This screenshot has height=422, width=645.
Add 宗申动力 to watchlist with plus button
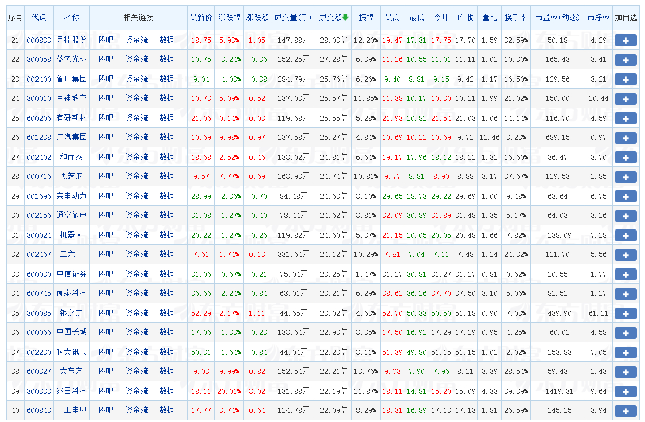(x=625, y=197)
